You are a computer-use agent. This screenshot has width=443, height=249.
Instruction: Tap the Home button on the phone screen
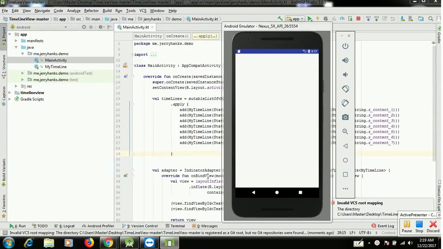(x=277, y=192)
